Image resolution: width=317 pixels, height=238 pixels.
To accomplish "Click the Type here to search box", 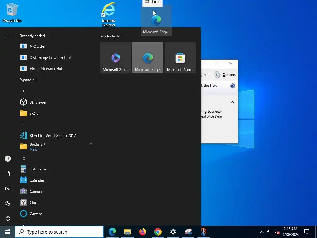I will [x=59, y=232].
